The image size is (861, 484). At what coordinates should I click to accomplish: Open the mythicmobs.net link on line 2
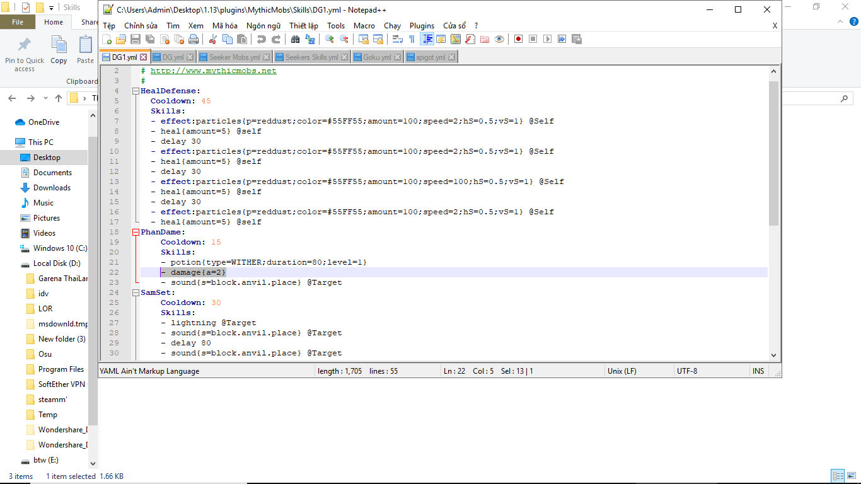[213, 71]
